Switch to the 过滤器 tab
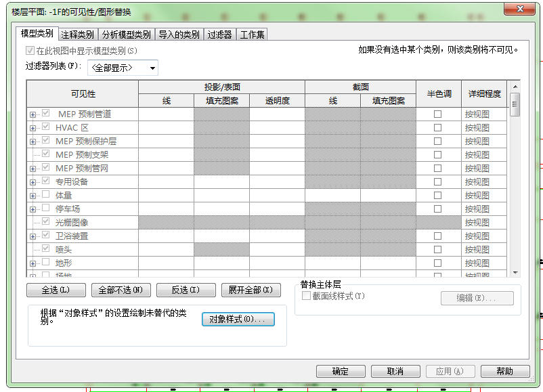The image size is (543, 392). (x=219, y=35)
